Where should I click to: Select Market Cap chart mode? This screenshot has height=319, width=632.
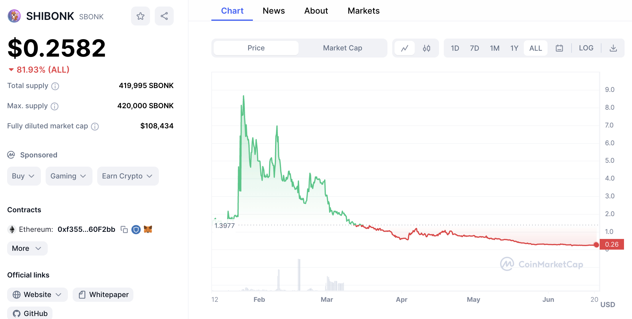[x=343, y=48]
